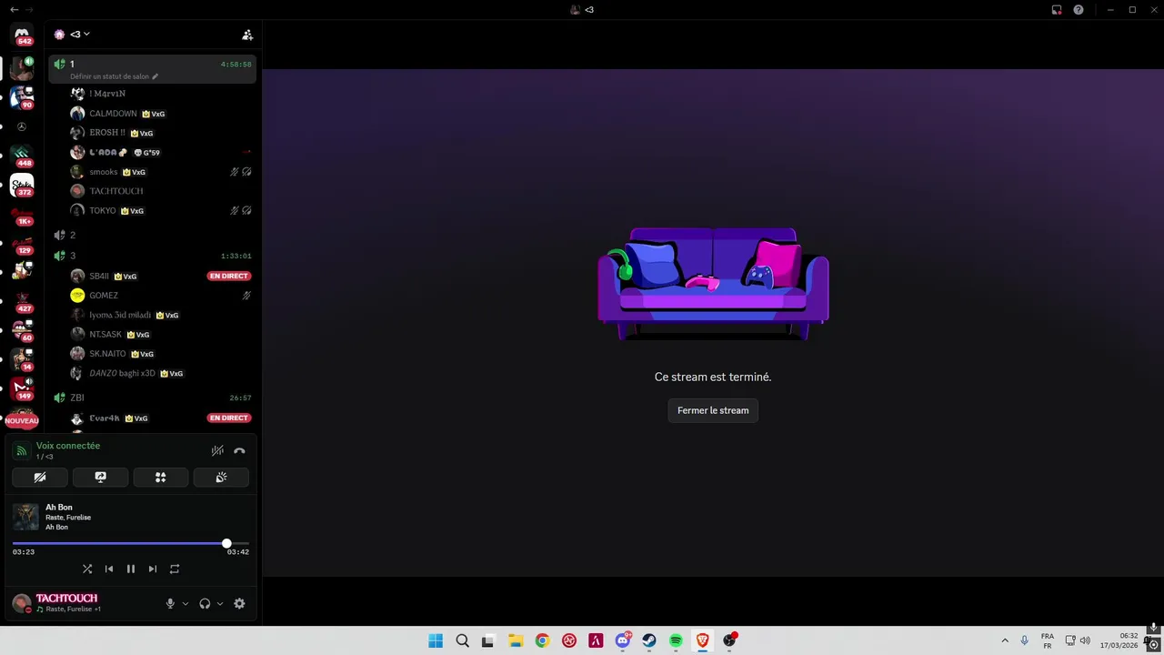Screen dimensions: 1164x655
Task: Select voice channel 2
Action: tap(152, 235)
